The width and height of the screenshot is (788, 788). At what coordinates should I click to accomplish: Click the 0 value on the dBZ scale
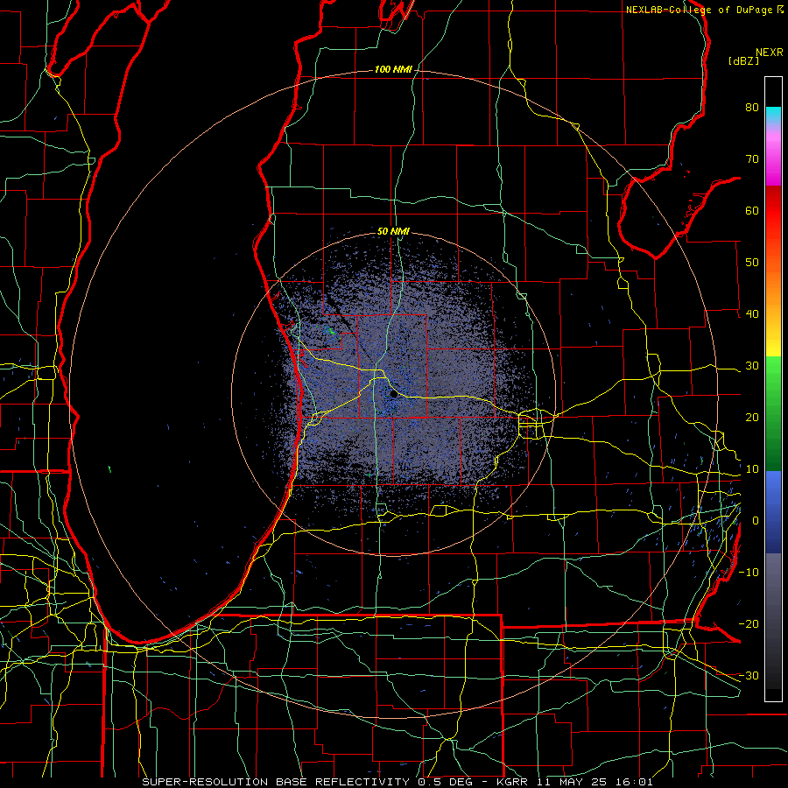point(756,521)
